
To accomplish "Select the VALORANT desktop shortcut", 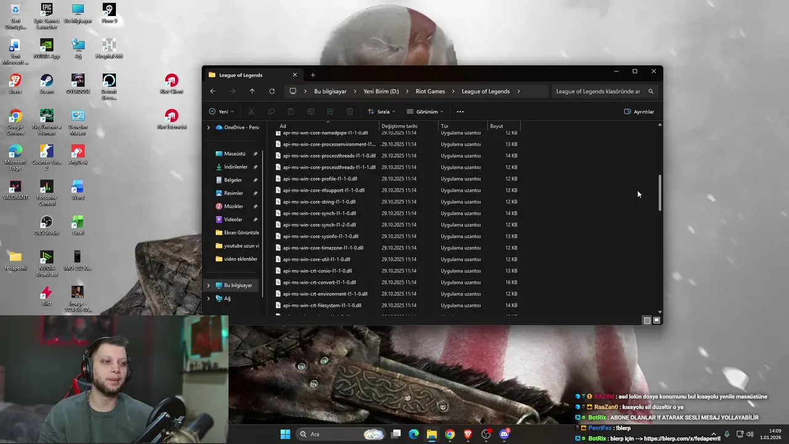I will pyautogui.click(x=15, y=190).
